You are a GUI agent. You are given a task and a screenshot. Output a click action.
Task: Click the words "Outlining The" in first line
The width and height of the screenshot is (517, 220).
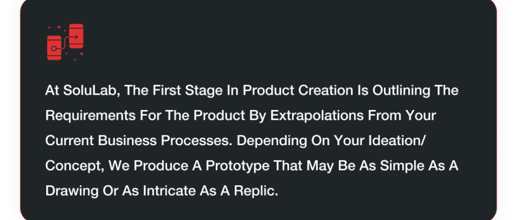[415, 90]
